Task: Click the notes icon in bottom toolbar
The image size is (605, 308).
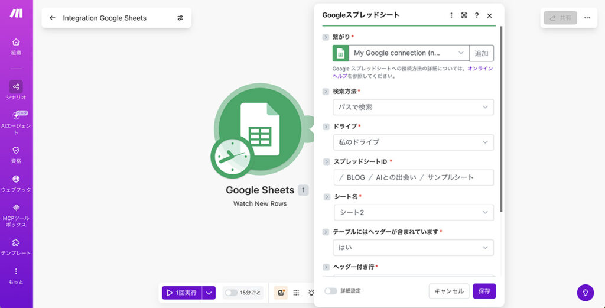Action: 281,293
